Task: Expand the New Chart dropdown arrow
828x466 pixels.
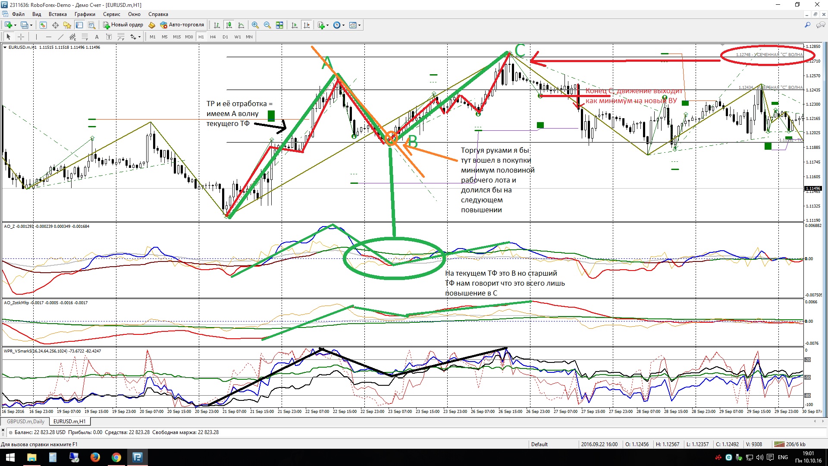Action: (15, 25)
